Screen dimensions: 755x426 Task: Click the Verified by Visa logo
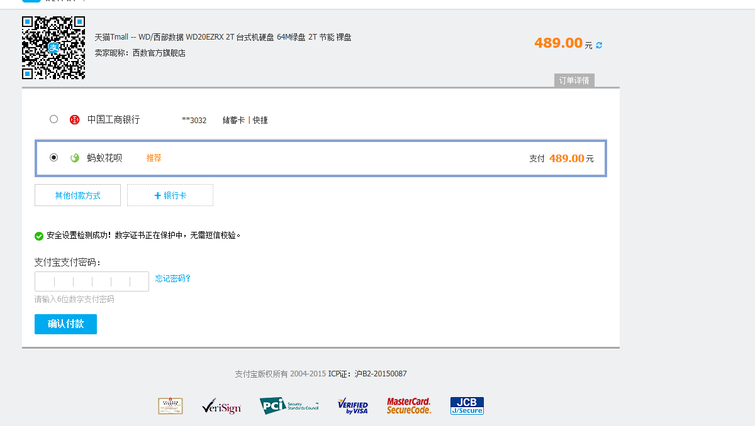click(352, 406)
